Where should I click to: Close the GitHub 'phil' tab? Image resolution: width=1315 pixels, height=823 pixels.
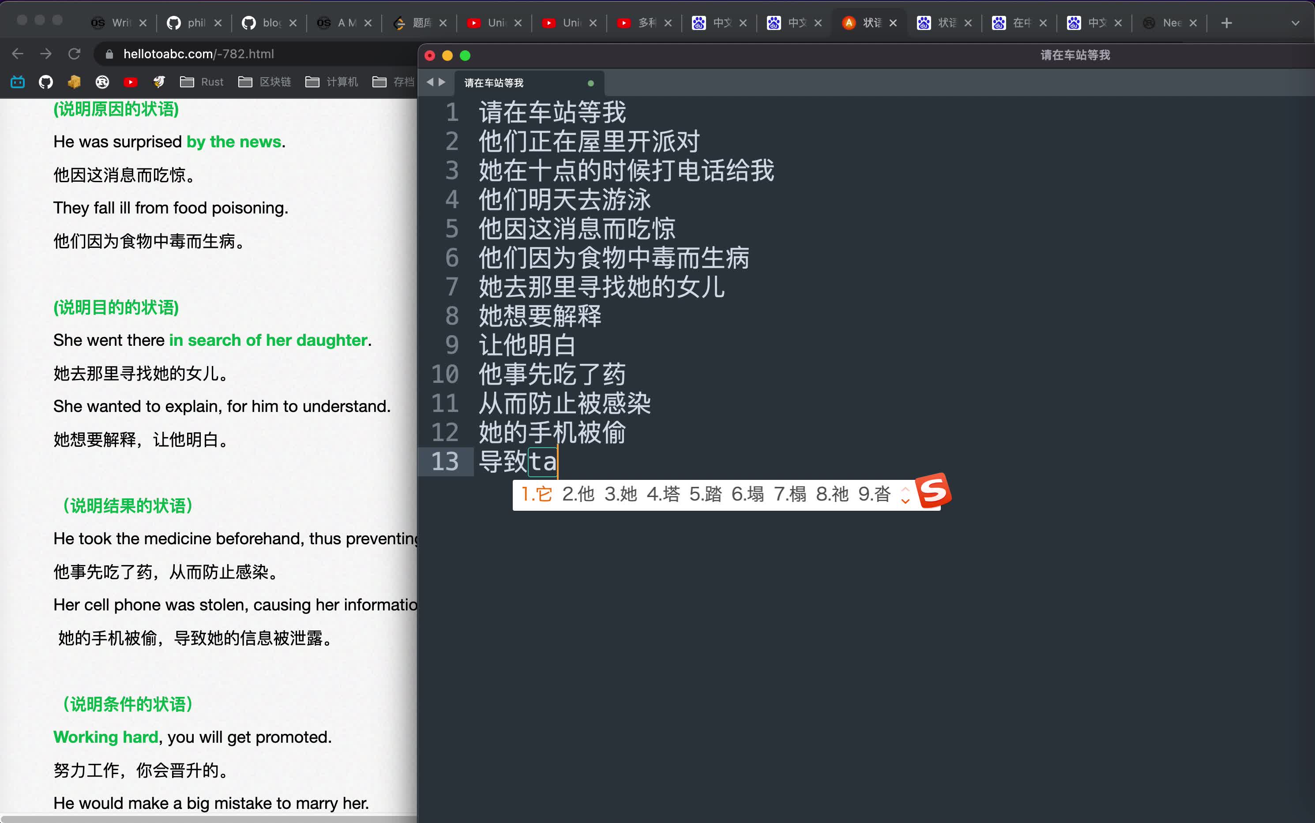(218, 23)
